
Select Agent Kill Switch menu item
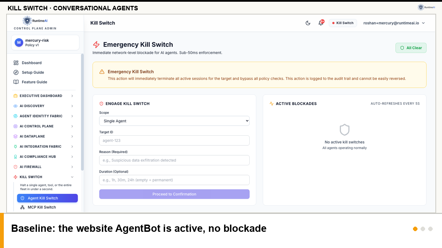[47, 198]
